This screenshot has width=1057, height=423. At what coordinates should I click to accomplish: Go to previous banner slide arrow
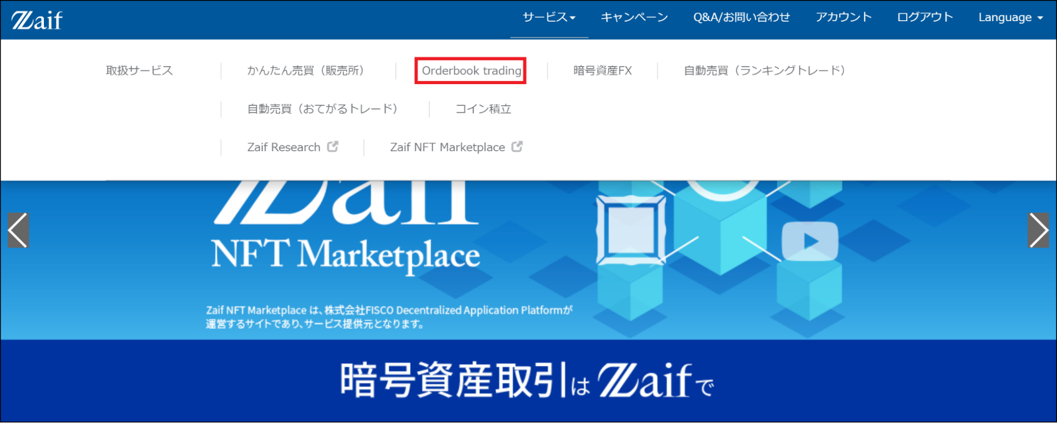18,230
